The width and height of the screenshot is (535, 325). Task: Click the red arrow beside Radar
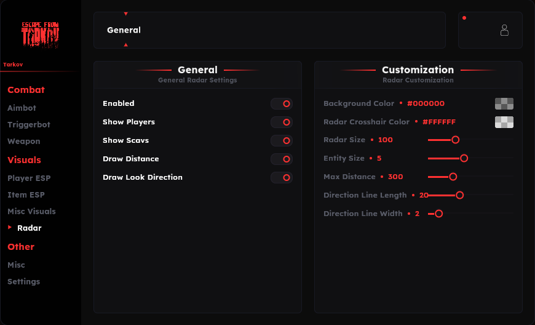(10, 228)
